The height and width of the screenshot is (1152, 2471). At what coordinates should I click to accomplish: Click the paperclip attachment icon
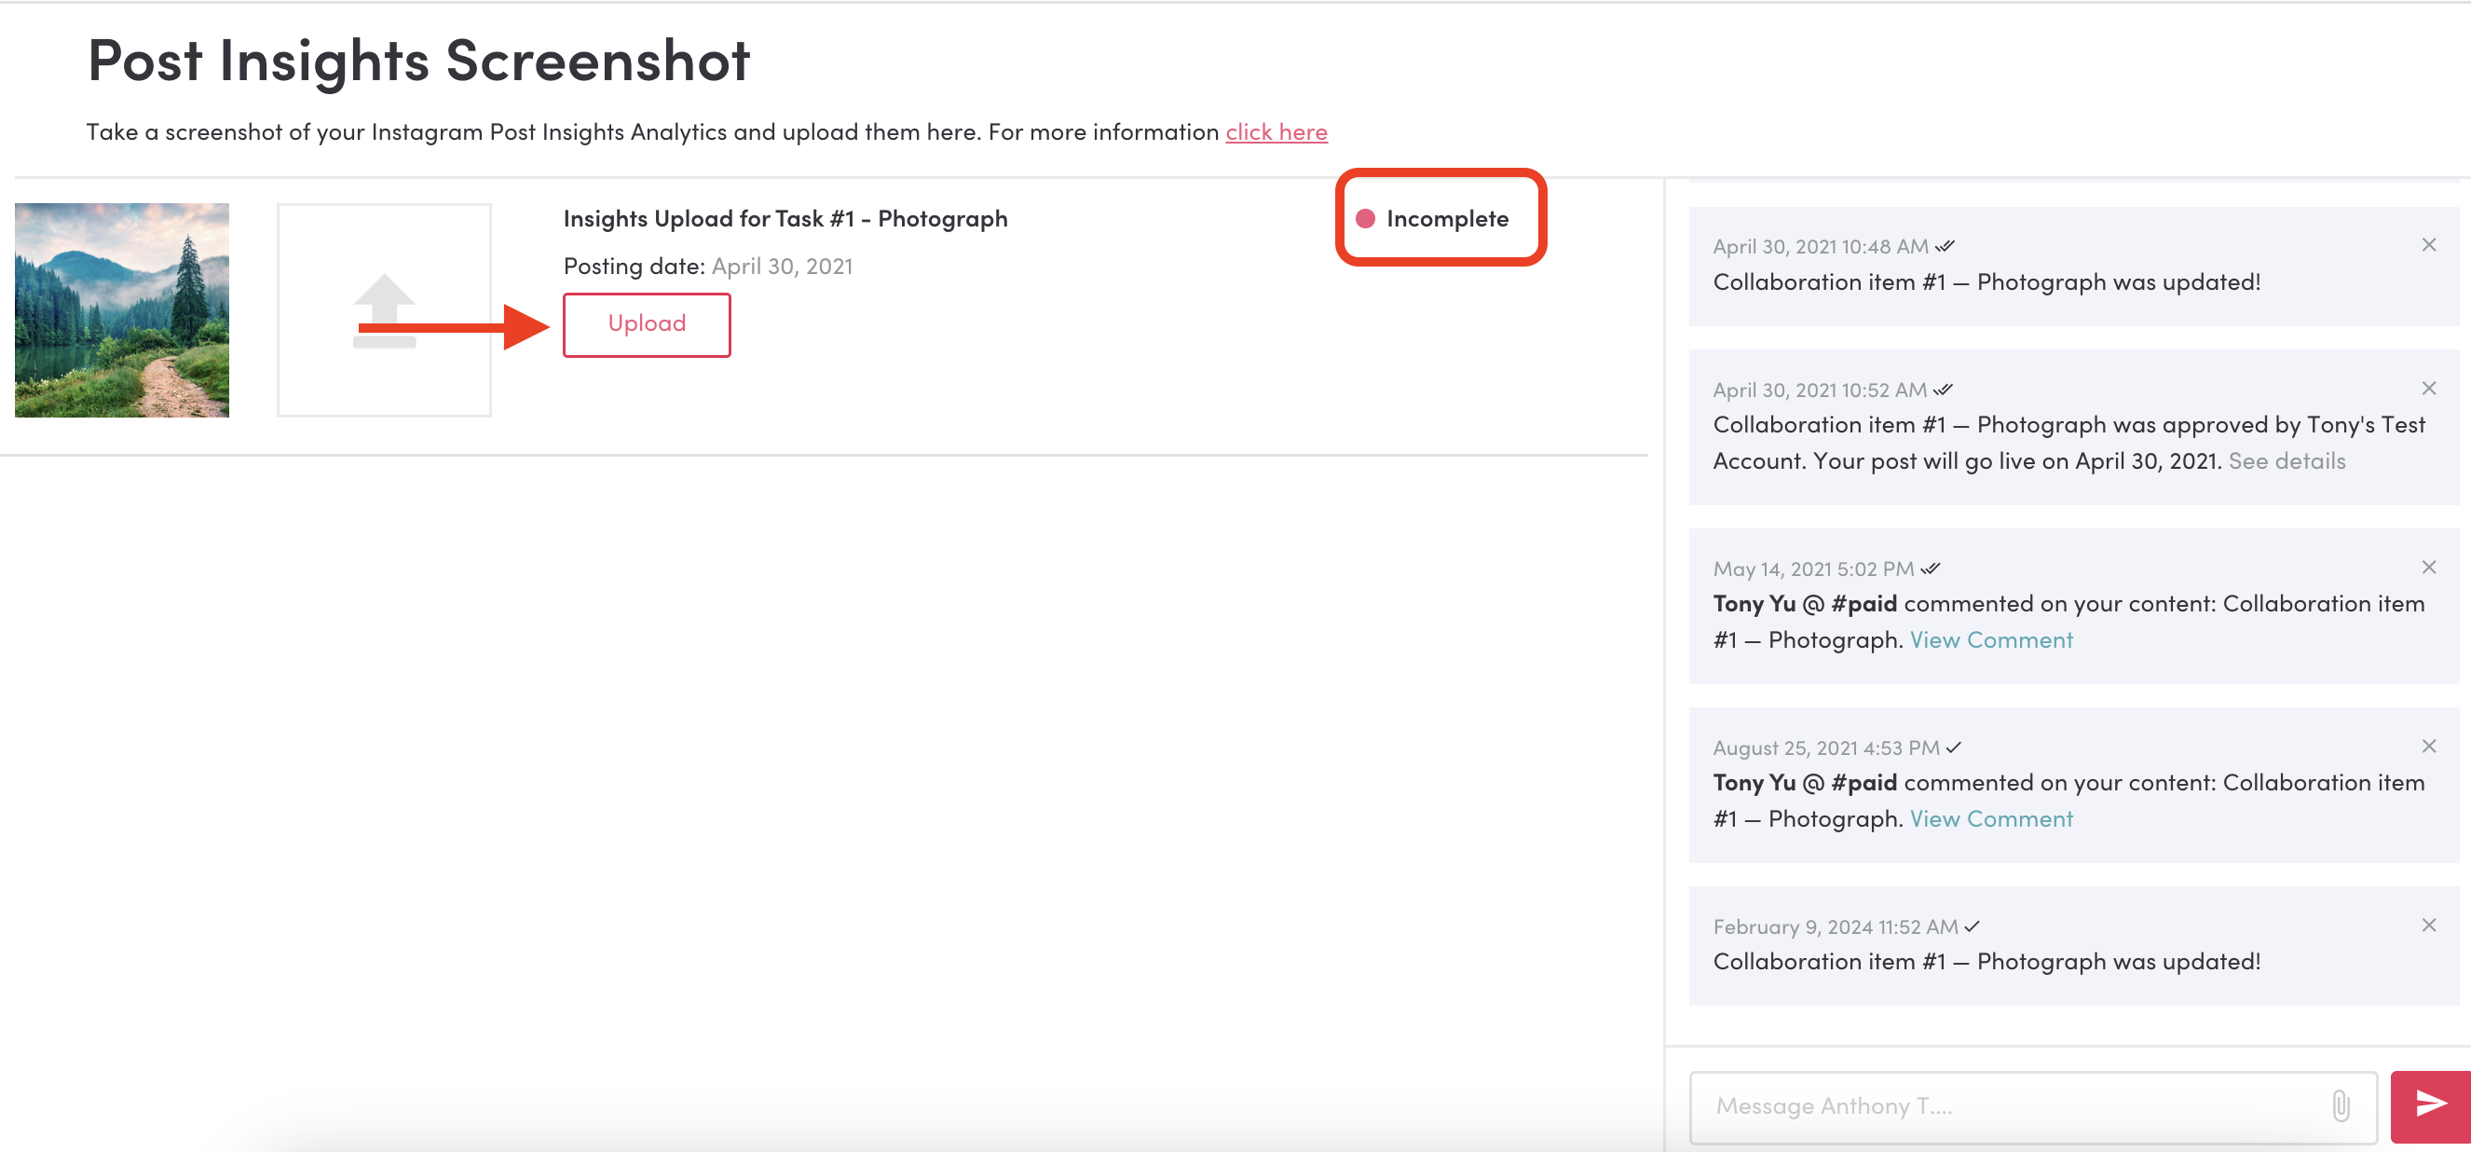[2341, 1106]
